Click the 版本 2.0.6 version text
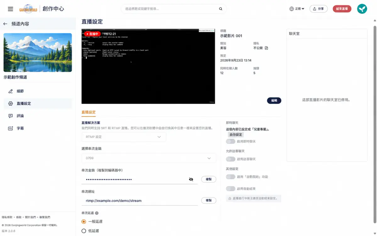 pyautogui.click(x=8, y=231)
